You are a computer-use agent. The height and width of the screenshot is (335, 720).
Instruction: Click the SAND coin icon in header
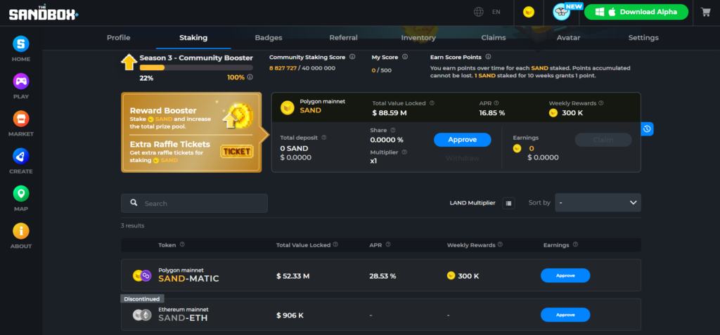click(x=529, y=13)
